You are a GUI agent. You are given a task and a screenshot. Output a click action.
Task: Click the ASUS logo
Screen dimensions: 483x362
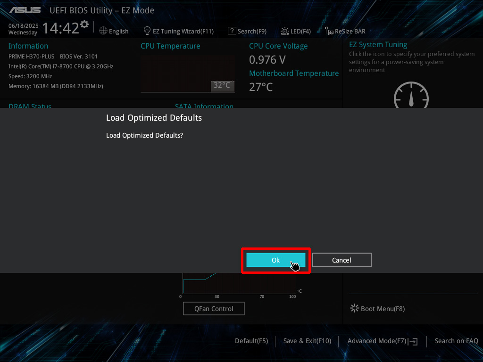click(25, 10)
